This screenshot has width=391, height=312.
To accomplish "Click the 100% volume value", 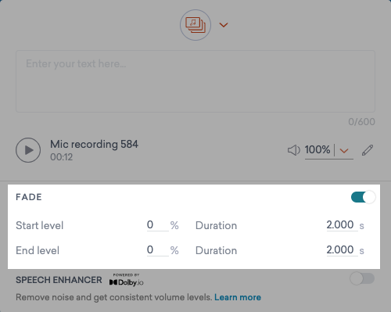I will point(317,150).
